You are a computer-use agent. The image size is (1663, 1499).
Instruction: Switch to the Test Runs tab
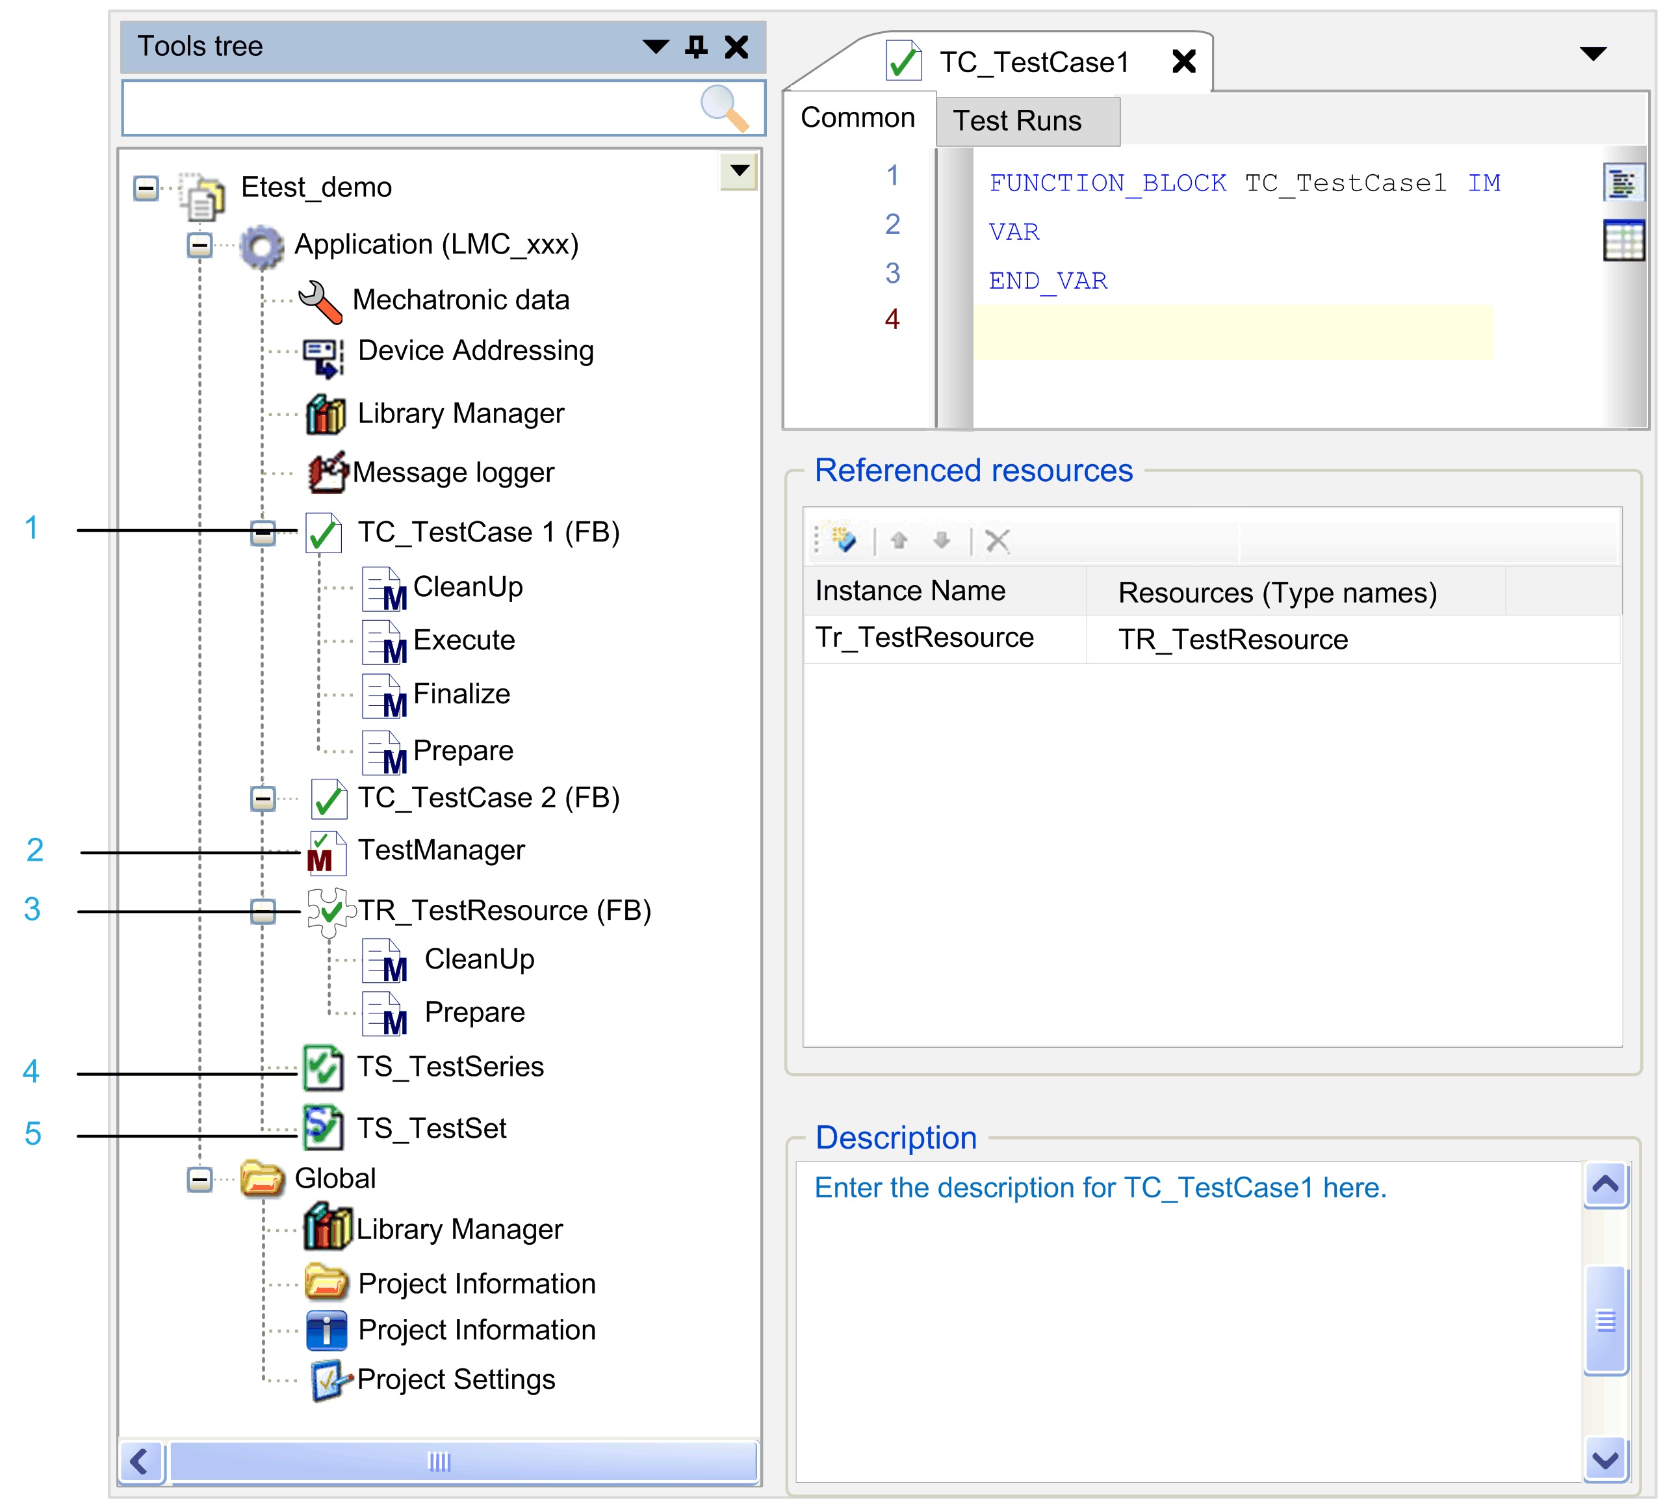click(1017, 121)
